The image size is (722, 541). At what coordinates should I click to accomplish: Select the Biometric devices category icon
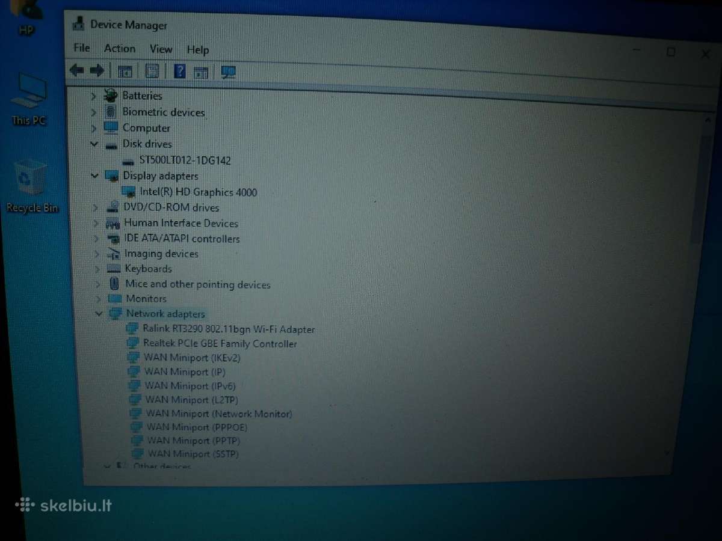(111, 111)
